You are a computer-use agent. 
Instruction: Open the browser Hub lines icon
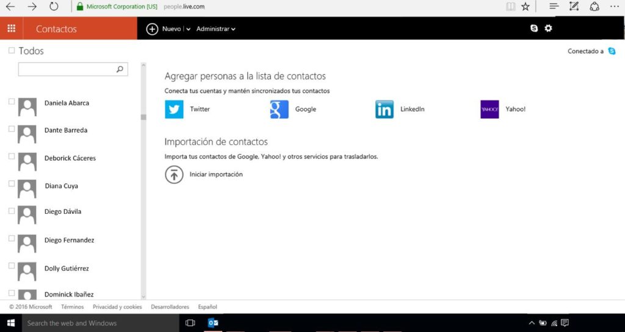(x=554, y=6)
